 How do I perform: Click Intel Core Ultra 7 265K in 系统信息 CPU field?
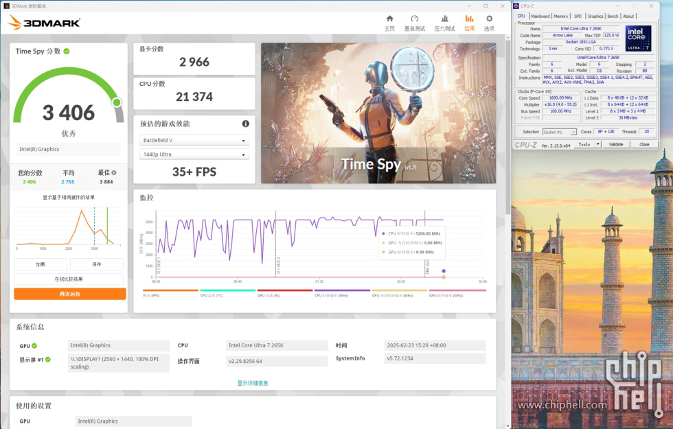(277, 345)
